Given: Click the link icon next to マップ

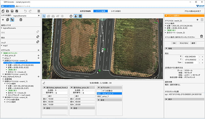Looking at the screenshot, I should click(x=38, y=42).
